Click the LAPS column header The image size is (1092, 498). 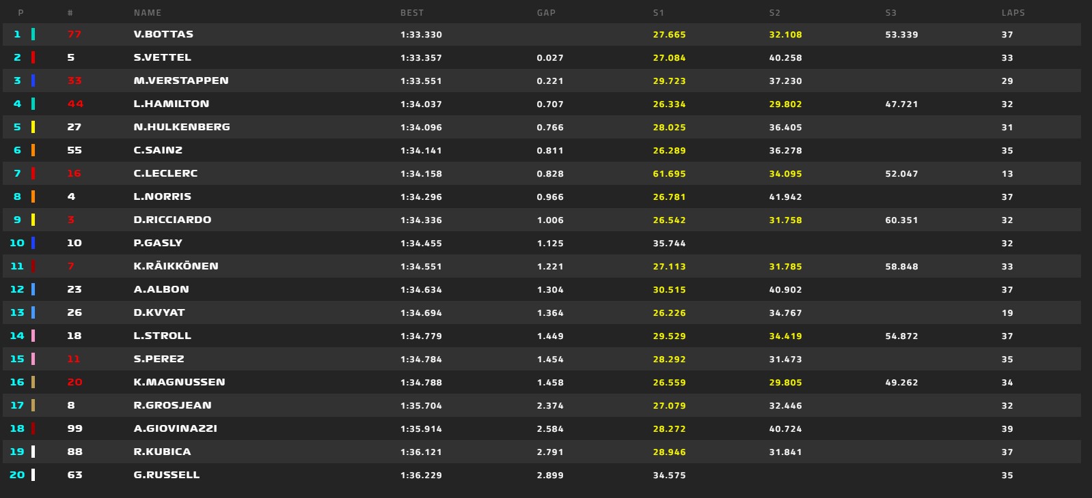1013,13
